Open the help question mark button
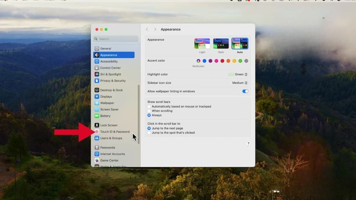The image size is (356, 200). 248,143
